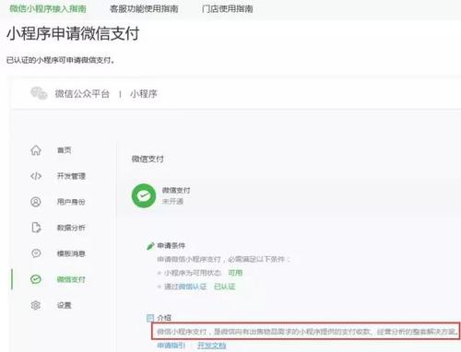Screen dimensions: 461x352
Task: Click the 已认证的小程序可申请微信支付 description
Action: point(61,60)
